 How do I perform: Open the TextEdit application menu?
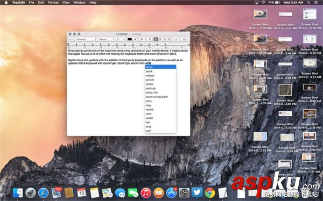point(18,3)
